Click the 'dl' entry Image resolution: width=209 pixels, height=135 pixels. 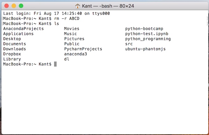coord(67,59)
